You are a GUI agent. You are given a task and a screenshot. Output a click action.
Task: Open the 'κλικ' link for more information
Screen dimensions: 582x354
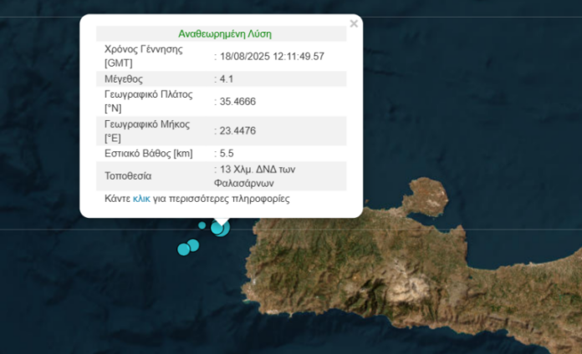click(141, 200)
